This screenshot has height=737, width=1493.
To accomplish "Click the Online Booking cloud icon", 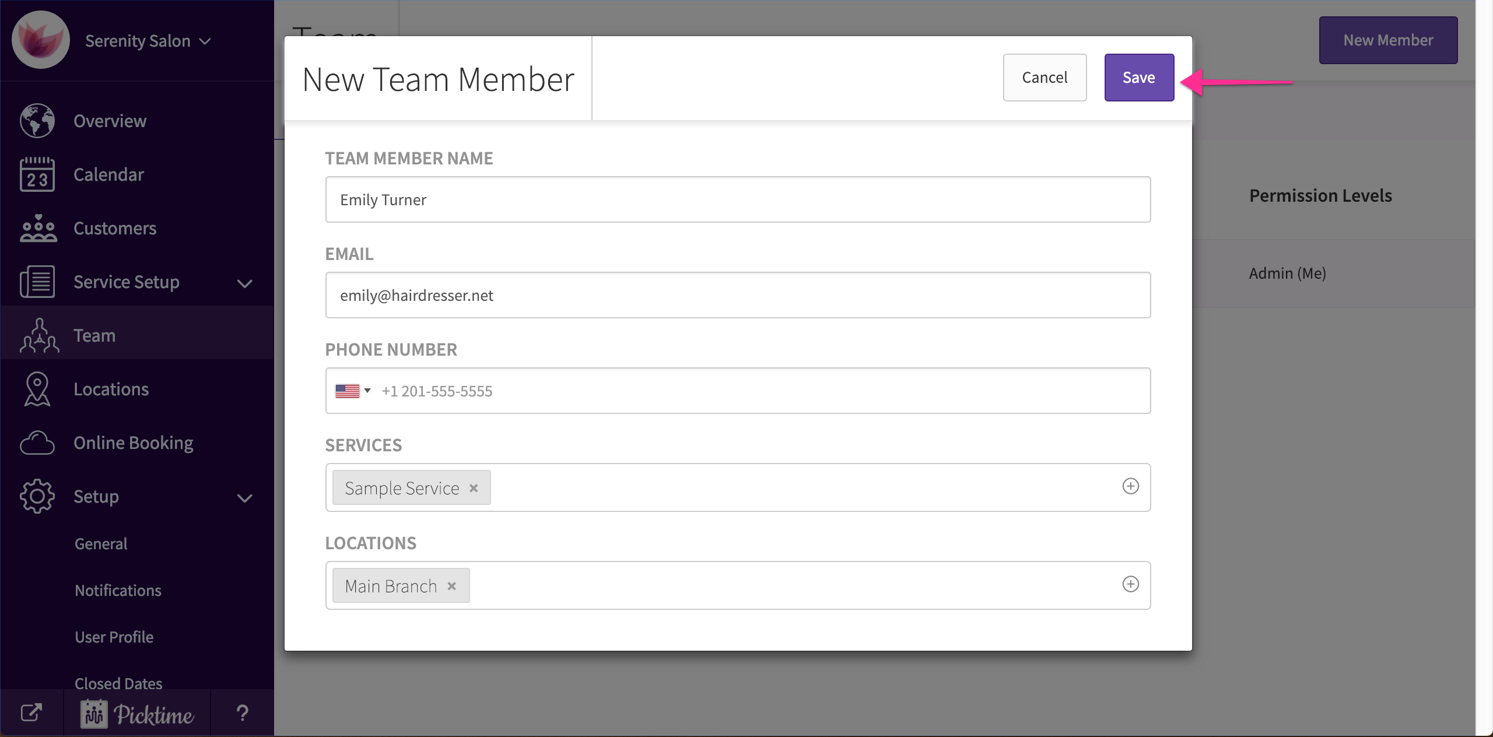I will pos(37,443).
